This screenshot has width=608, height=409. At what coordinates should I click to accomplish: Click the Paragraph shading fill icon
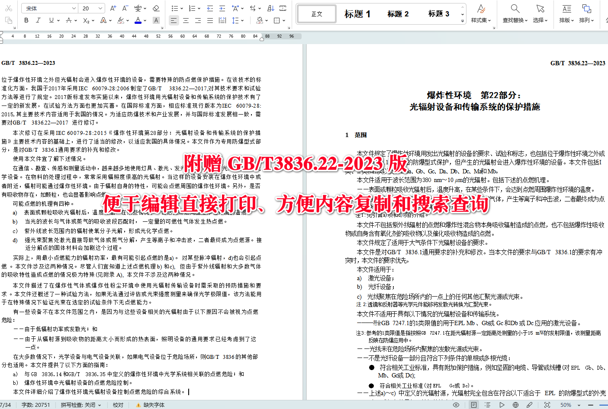pos(259,20)
